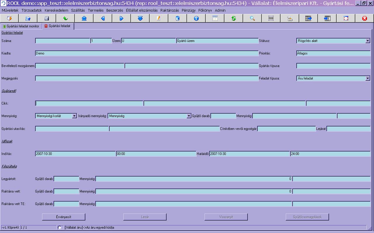Click the blue database cylinder icon
The image size is (374, 233).
178,18
